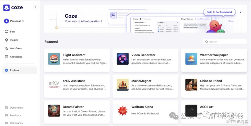251x126 pixels.
Task: Go to Plugins menu item
Action: [19, 40]
